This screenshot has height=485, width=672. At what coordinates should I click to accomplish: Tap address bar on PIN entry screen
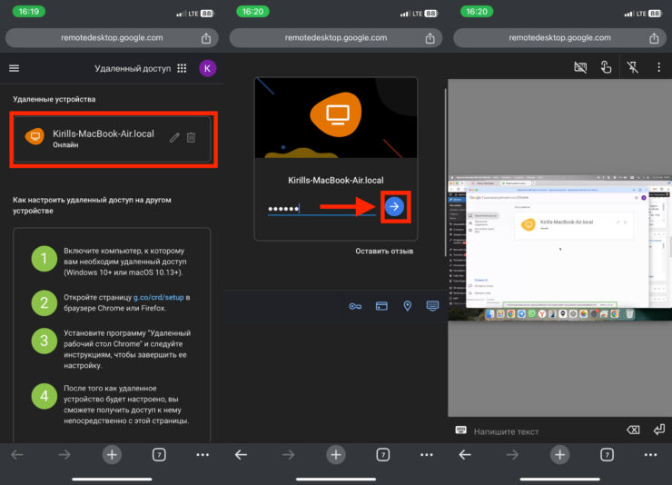(x=336, y=38)
